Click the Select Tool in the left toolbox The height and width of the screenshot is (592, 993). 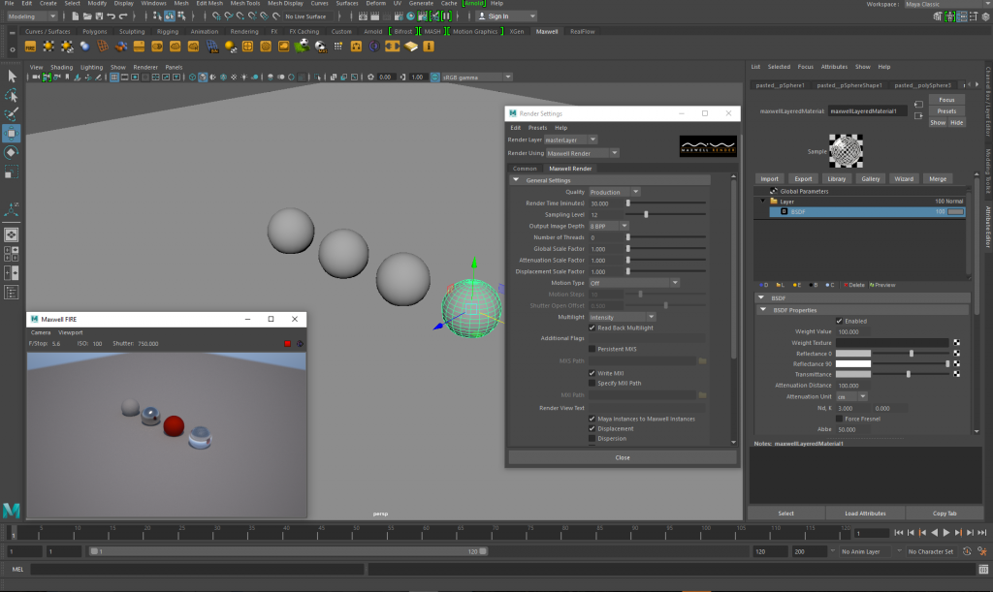pyautogui.click(x=12, y=76)
